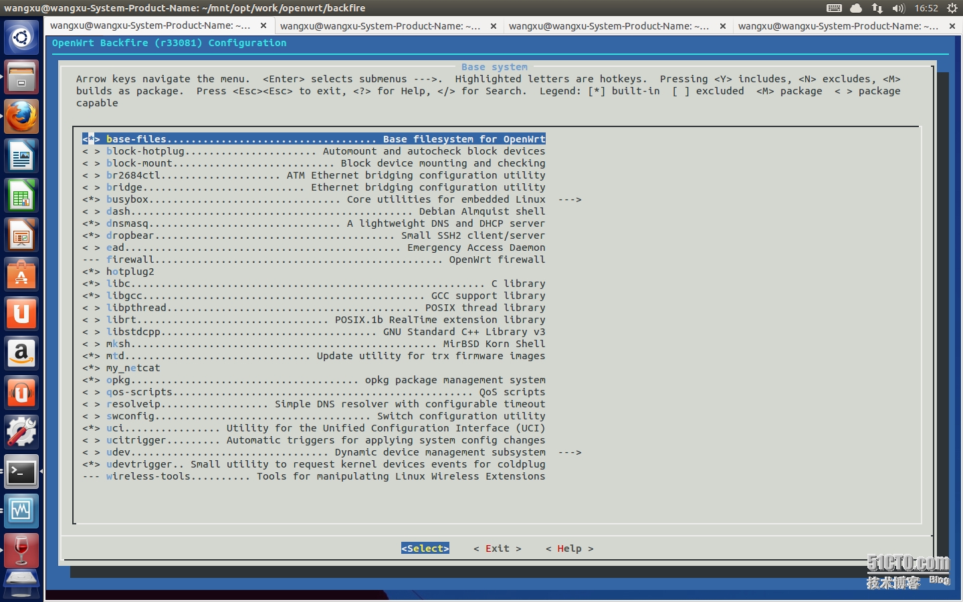The width and height of the screenshot is (963, 602).
Task: Open the Files manager from the dock
Action: click(x=21, y=77)
